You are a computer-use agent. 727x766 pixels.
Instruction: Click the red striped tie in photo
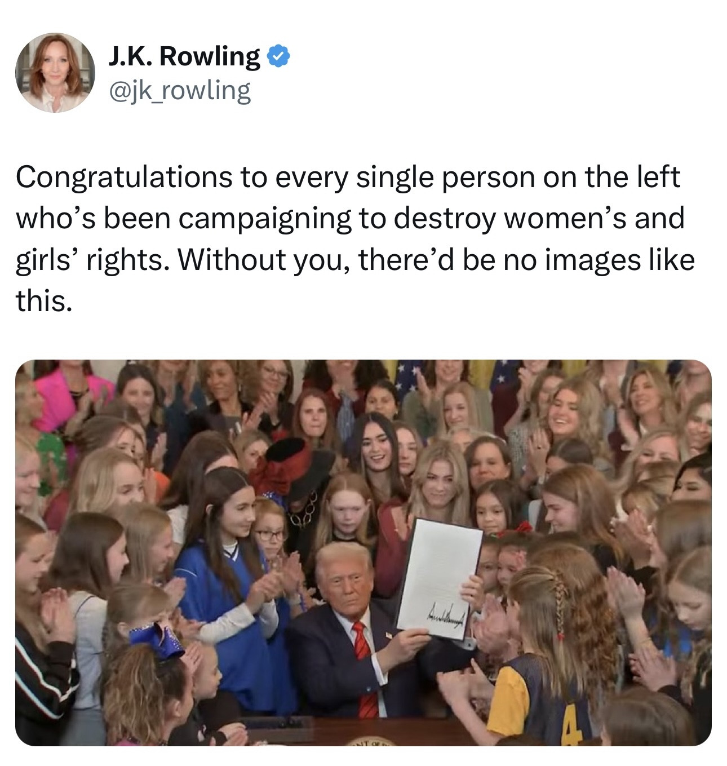364,666
